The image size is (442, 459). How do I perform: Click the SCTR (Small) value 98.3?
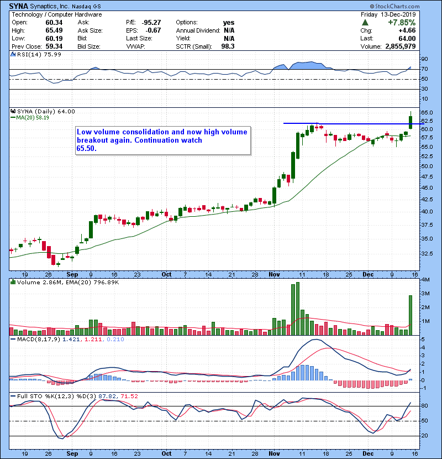click(x=228, y=46)
